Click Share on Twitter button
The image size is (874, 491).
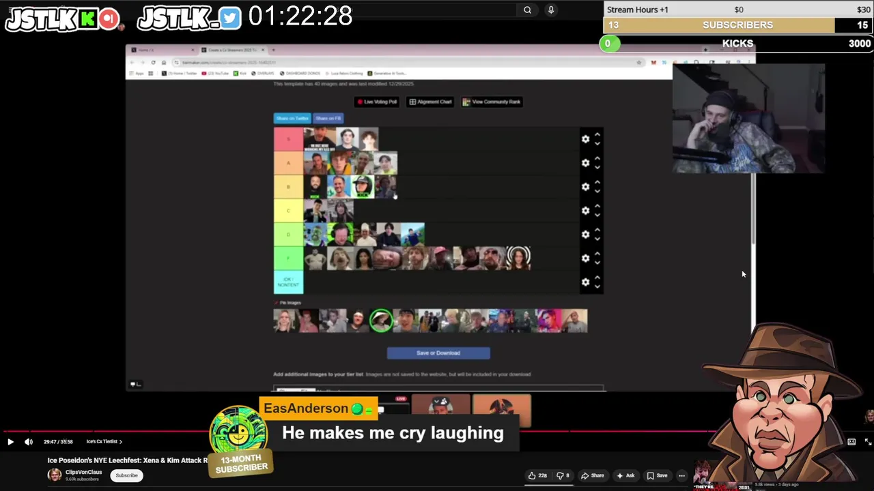292,118
